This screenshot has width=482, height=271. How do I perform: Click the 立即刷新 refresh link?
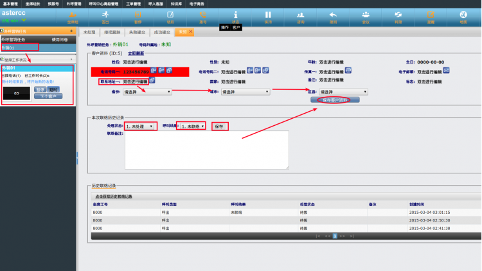coord(137,53)
